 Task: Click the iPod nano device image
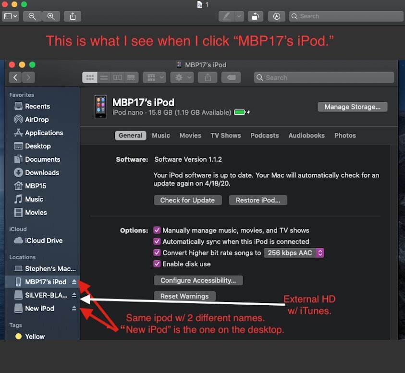[x=101, y=107]
